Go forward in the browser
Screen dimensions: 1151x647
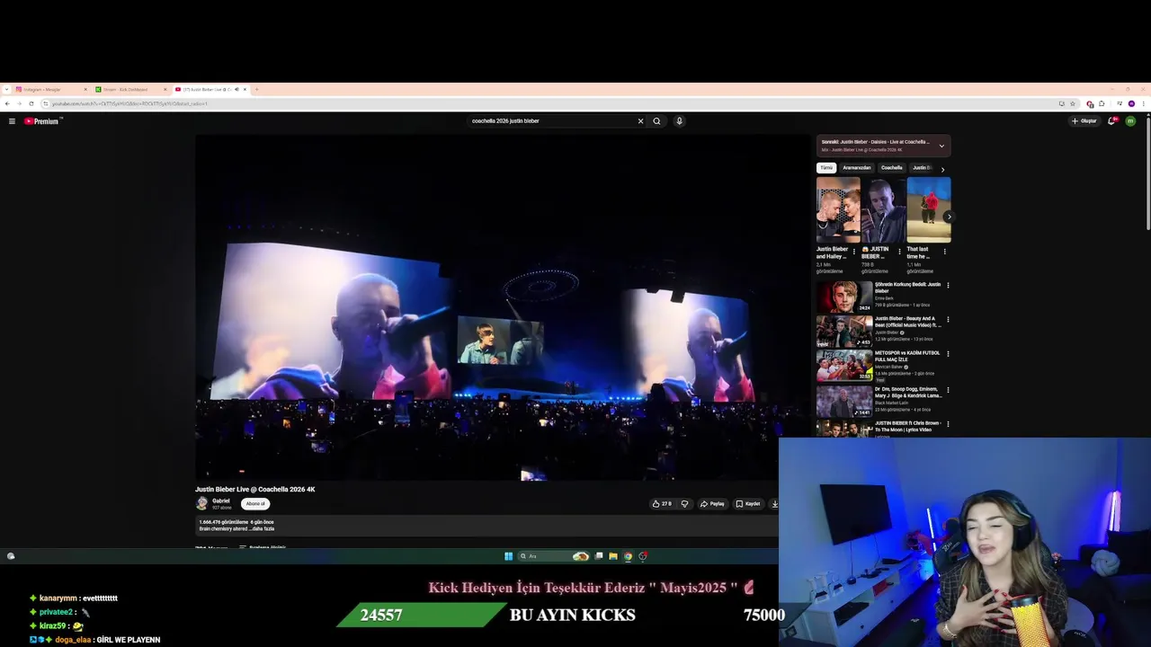[x=19, y=103]
